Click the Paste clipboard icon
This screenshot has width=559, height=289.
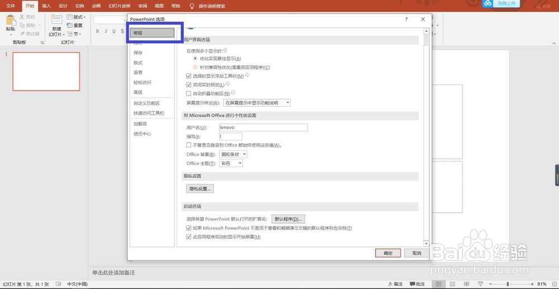(x=11, y=20)
